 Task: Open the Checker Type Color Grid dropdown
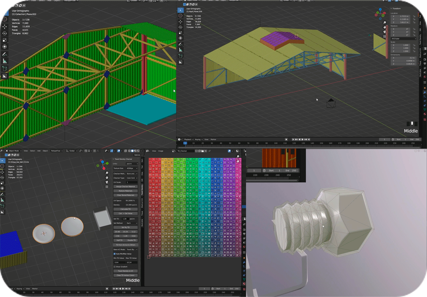[132, 178]
